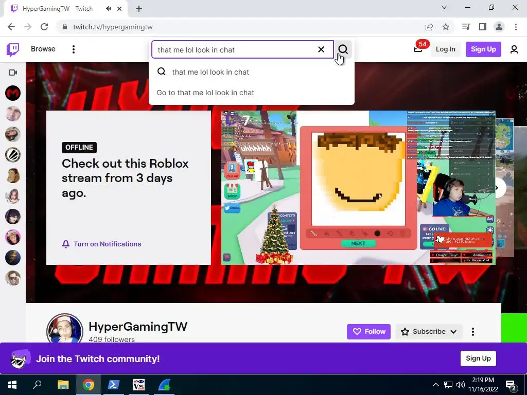Click the Sign Up button in top navigation
527x395 pixels.
click(483, 49)
